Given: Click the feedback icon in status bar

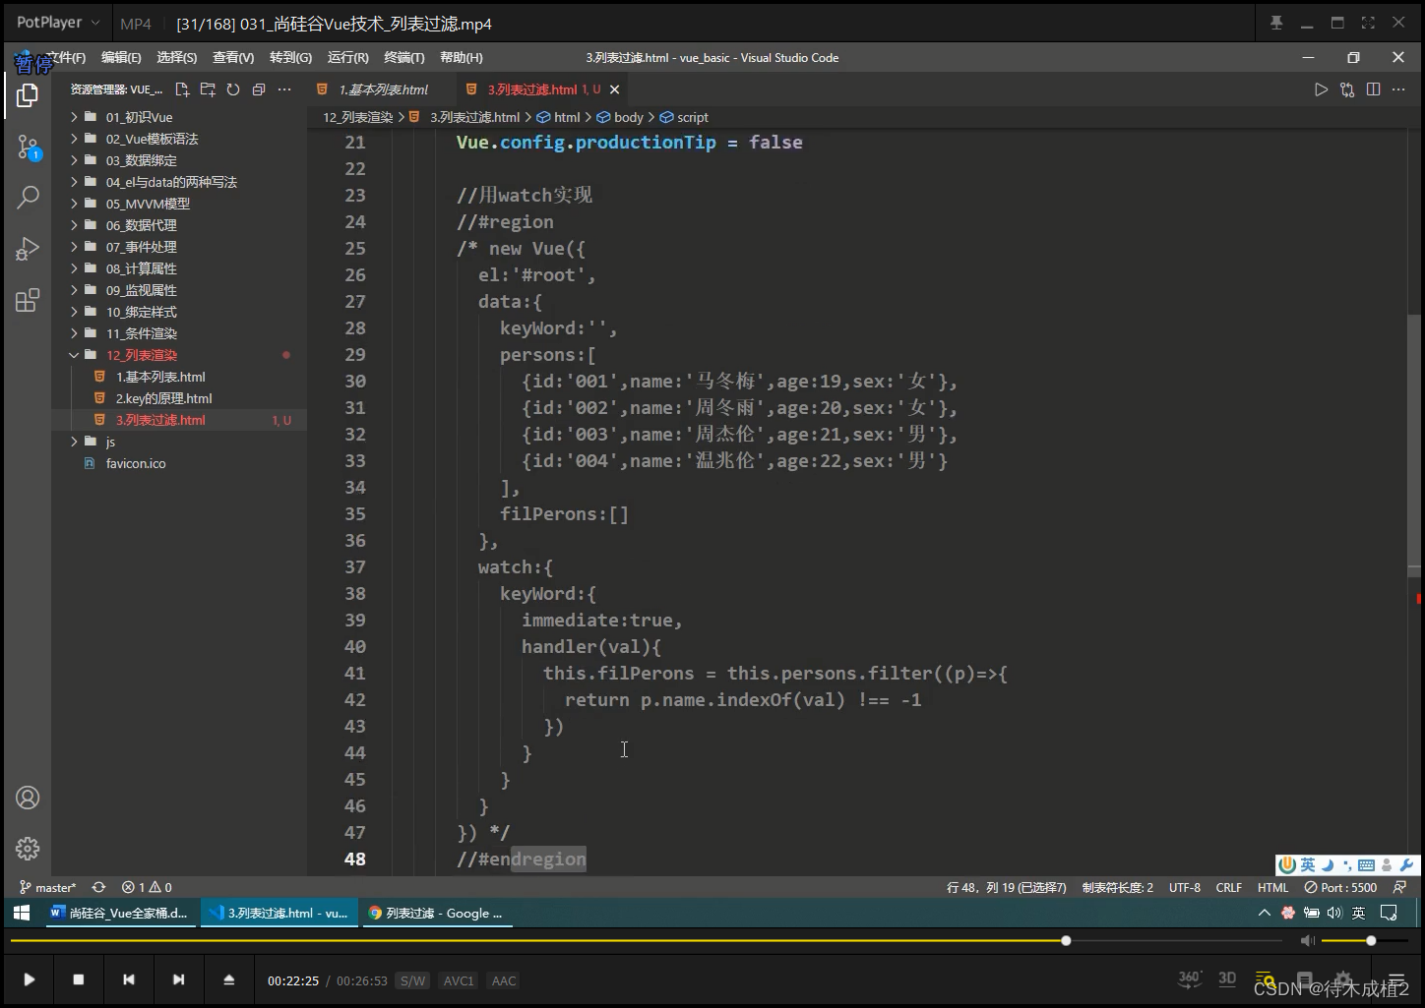Looking at the screenshot, I should coord(1400,887).
